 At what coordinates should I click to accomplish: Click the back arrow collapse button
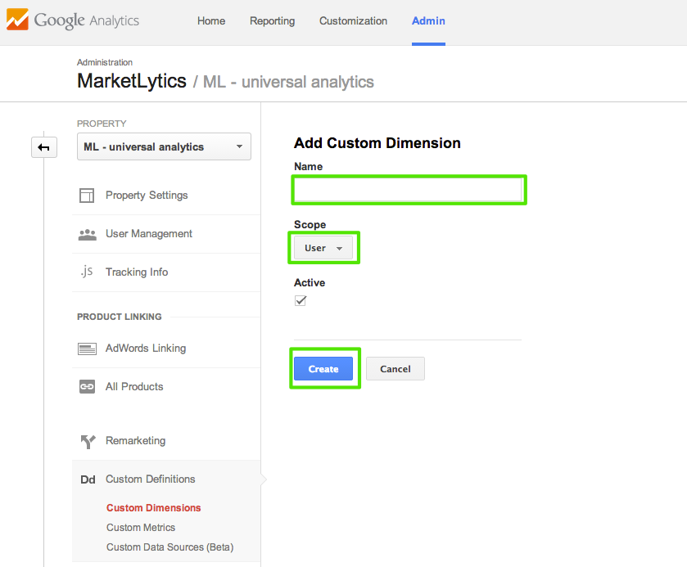(44, 147)
